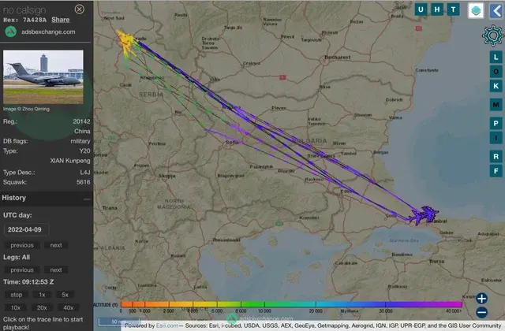Click the UTC day date field
505x331 pixels.
[26, 229]
